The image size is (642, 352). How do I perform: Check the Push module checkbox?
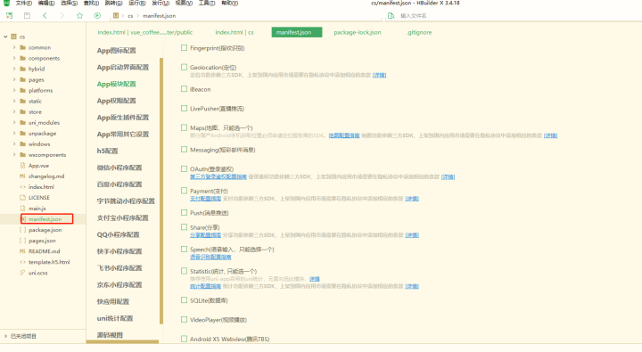point(185,213)
